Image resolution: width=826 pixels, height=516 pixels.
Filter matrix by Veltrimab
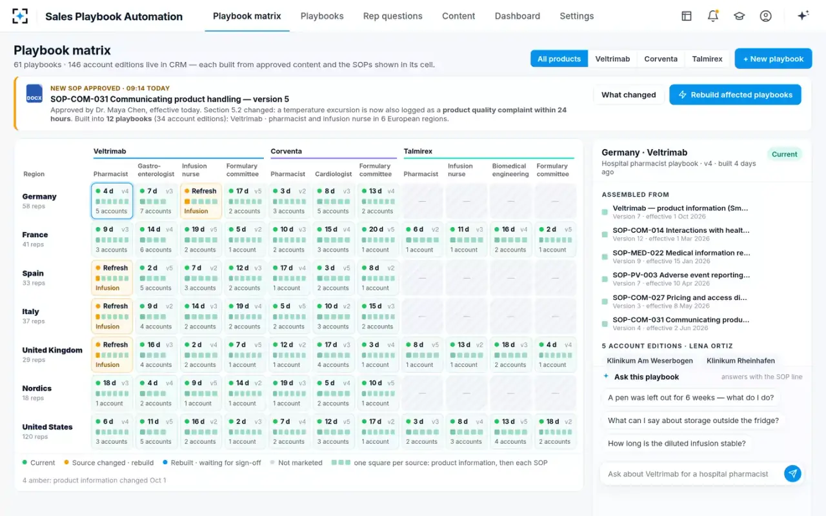tap(612, 59)
